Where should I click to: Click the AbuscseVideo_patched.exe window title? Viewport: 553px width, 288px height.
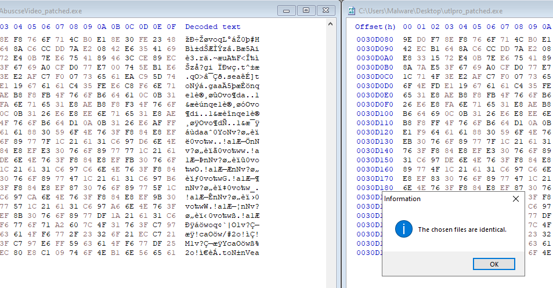click(x=41, y=11)
